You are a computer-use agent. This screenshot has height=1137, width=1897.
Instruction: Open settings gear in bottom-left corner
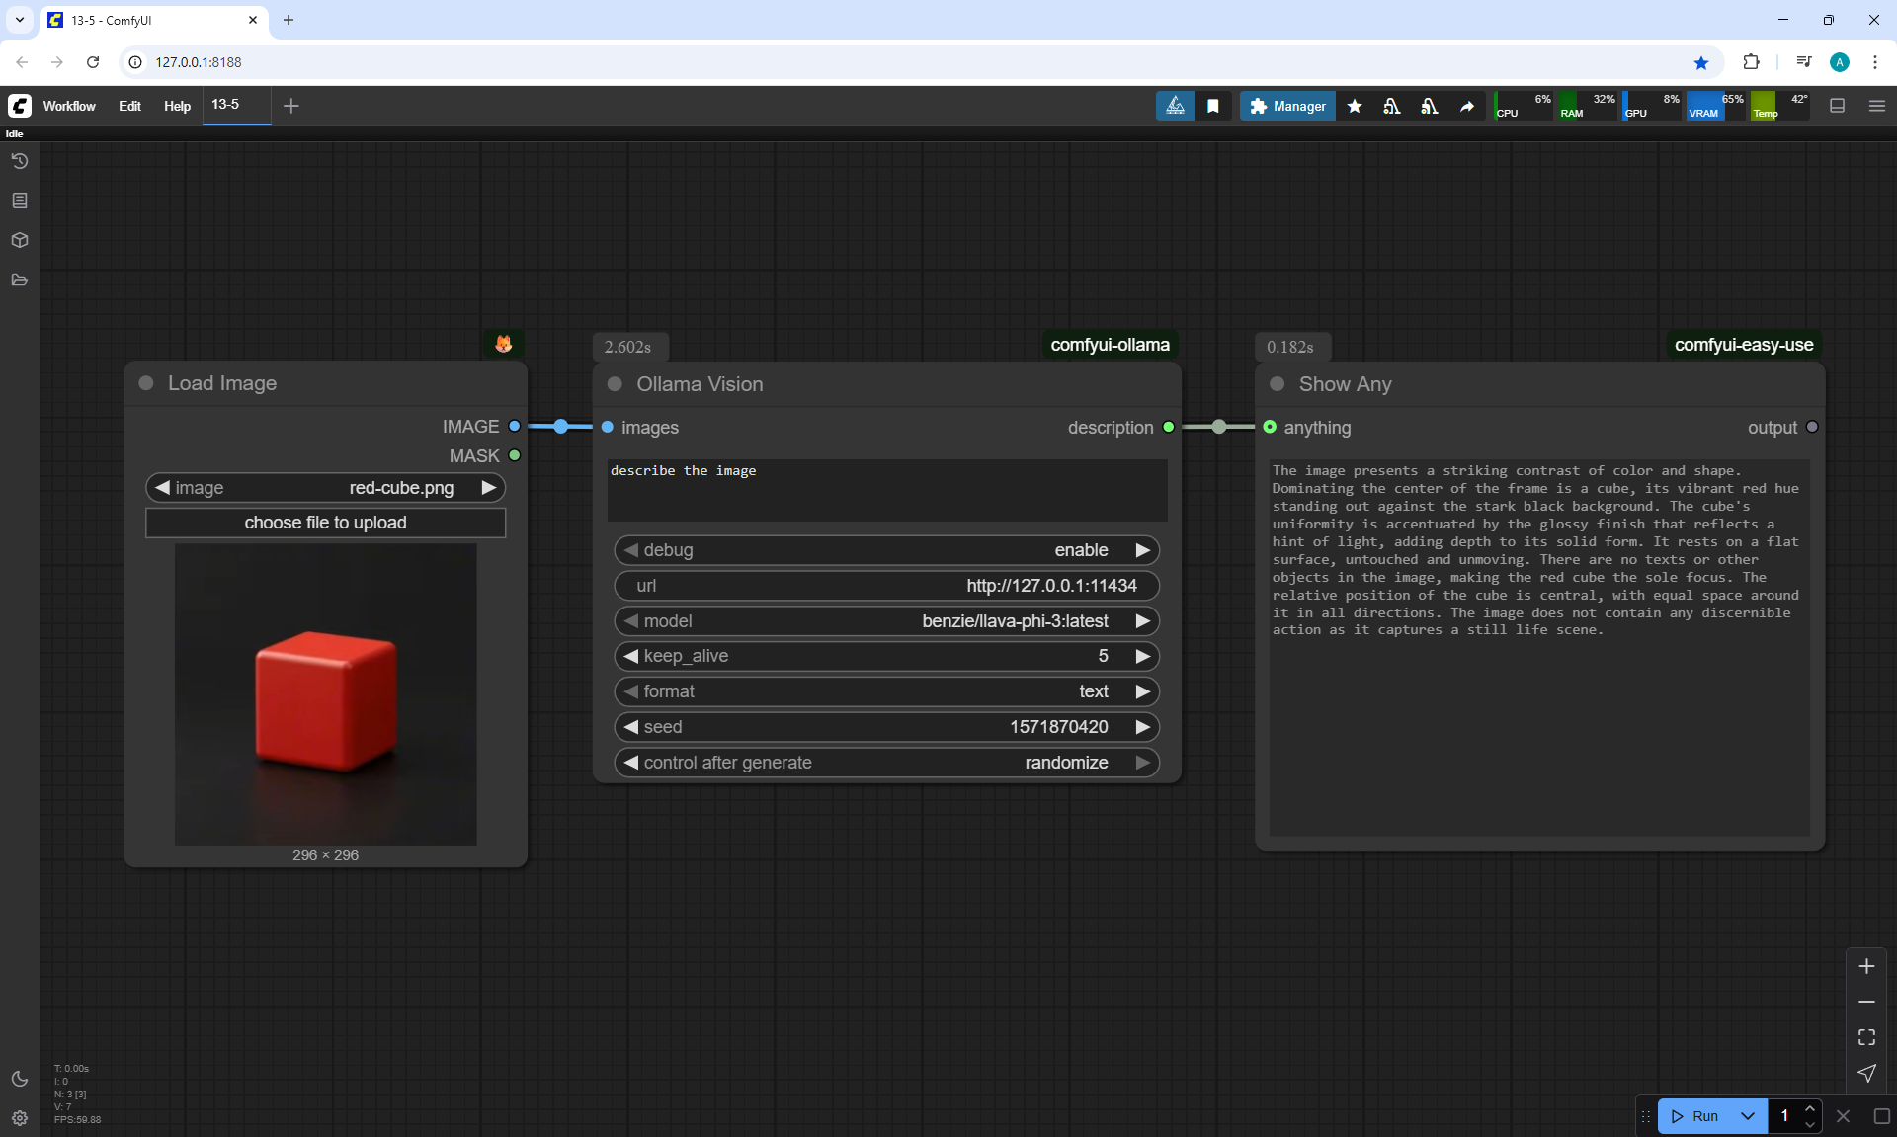tap(20, 1118)
